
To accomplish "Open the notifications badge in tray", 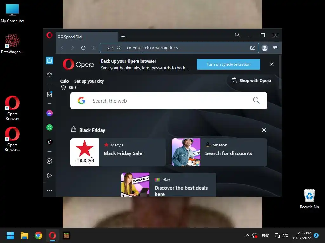I will [x=316, y=235].
